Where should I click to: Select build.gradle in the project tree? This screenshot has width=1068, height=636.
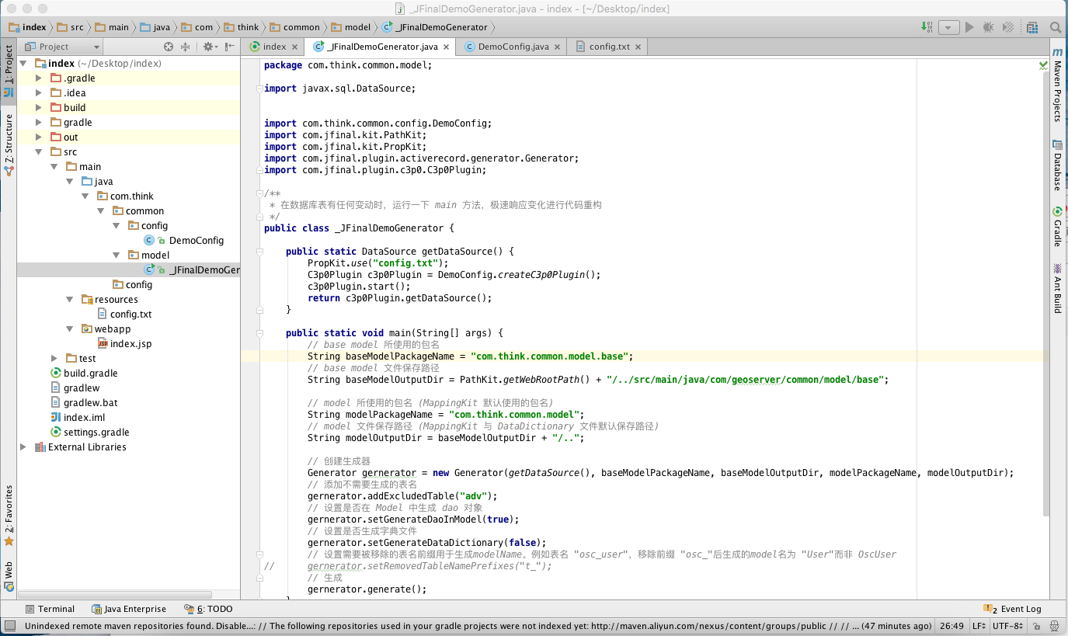pyautogui.click(x=90, y=374)
